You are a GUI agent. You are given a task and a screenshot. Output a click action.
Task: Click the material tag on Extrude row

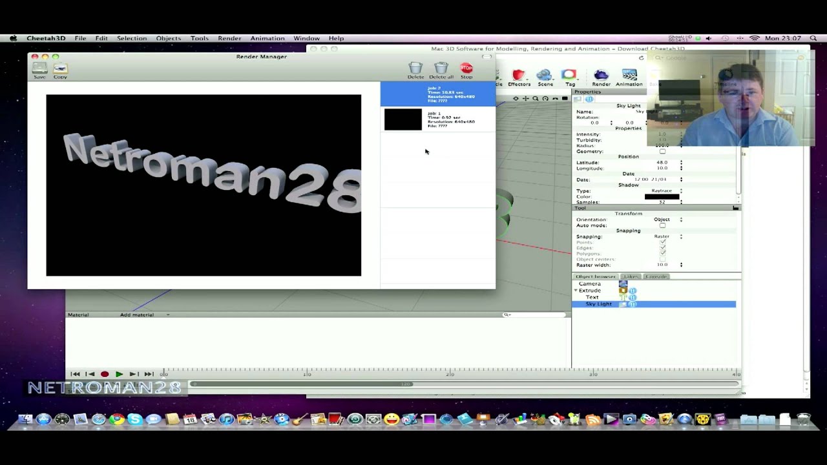click(x=633, y=291)
